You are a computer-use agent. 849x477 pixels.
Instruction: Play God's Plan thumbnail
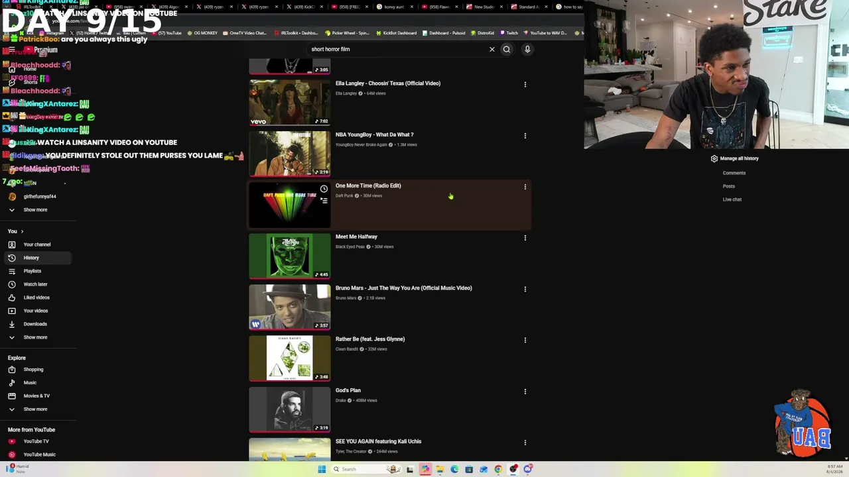coord(289,409)
